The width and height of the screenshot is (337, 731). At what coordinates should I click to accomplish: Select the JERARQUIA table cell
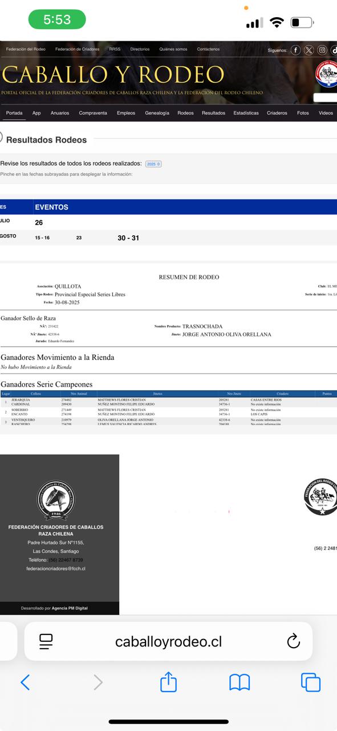23,400
